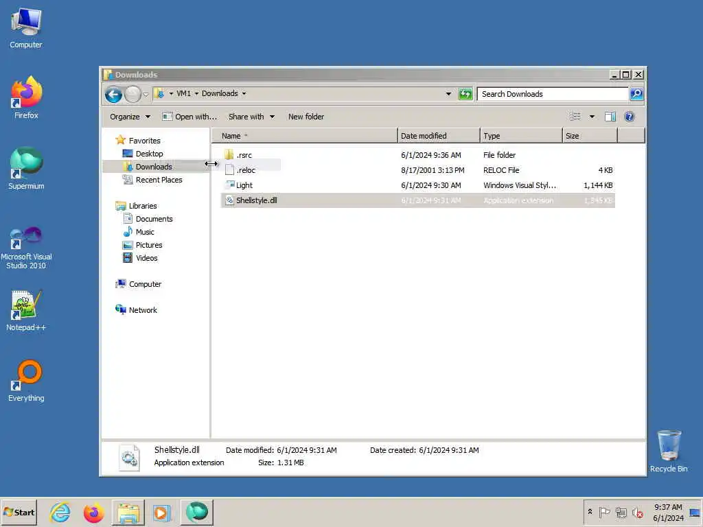Sort by the Type column header
The image size is (703, 527).
[521, 136]
